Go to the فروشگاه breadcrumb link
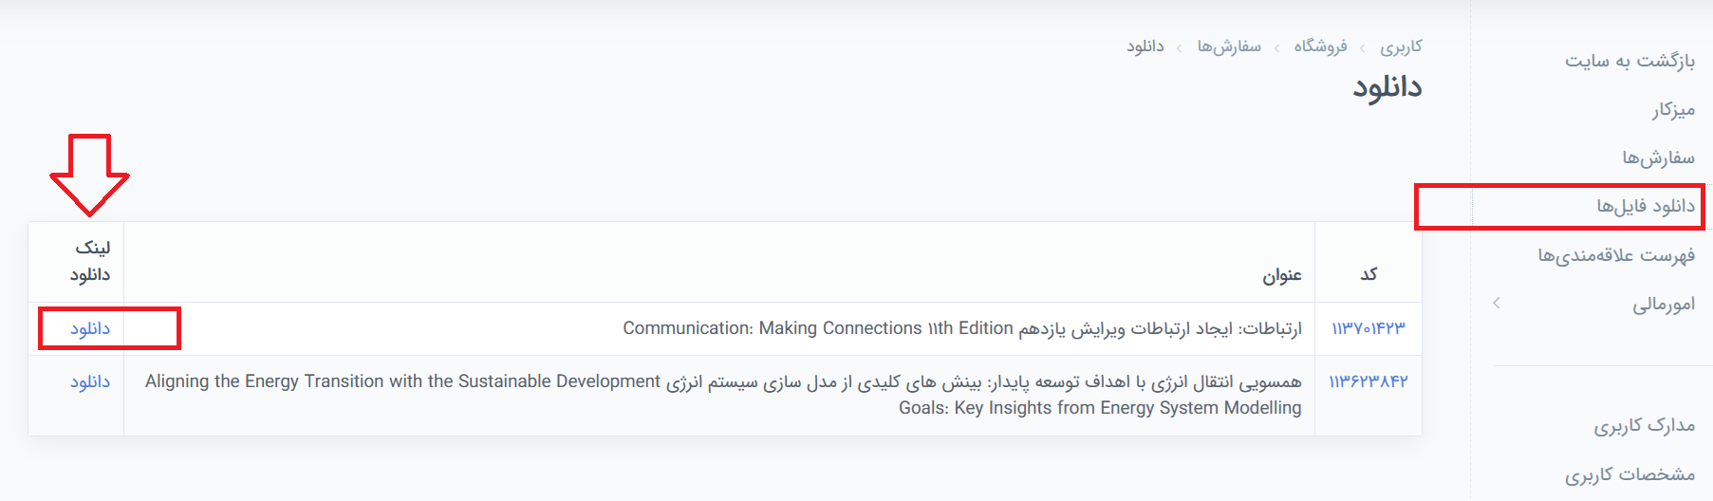1713x501 pixels. [1320, 46]
